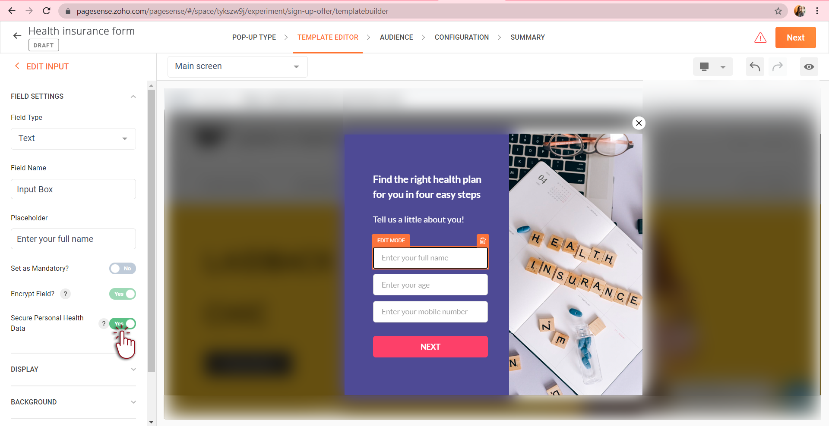Click the warning triangle icon
829x426 pixels.
coord(760,38)
